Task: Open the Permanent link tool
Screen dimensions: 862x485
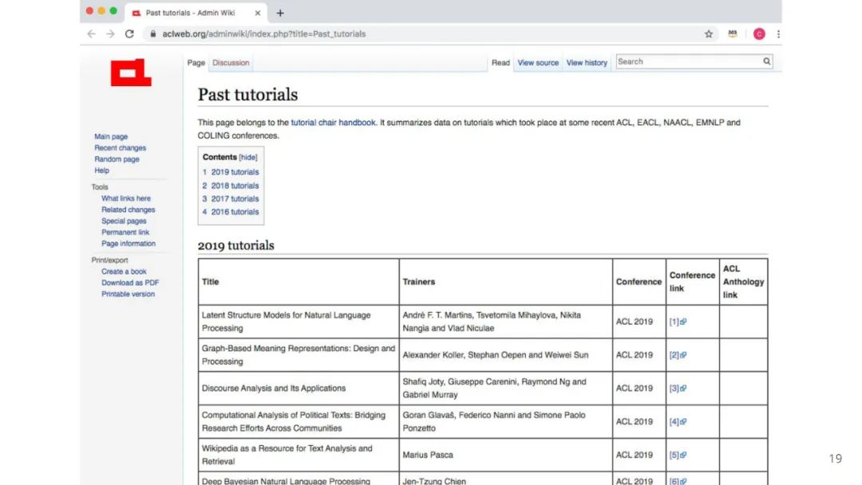Action: coord(125,232)
